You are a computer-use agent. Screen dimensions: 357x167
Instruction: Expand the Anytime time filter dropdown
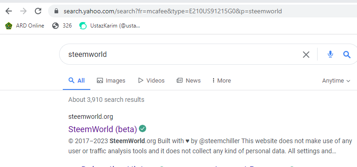point(336,81)
